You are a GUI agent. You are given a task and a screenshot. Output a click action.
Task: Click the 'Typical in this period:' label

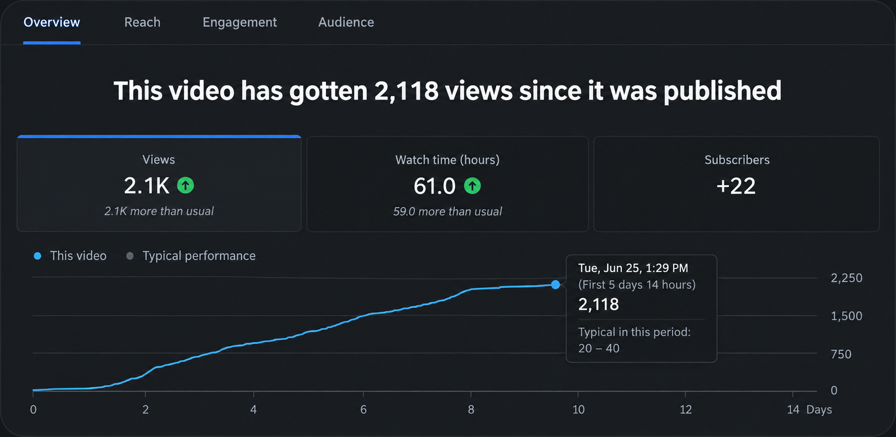(x=634, y=332)
